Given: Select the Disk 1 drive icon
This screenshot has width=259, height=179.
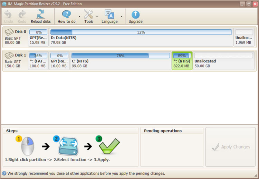Looking at the screenshot, I should click(9, 56).
